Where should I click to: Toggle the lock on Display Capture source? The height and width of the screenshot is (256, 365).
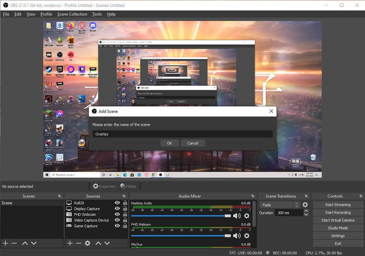[125, 209]
